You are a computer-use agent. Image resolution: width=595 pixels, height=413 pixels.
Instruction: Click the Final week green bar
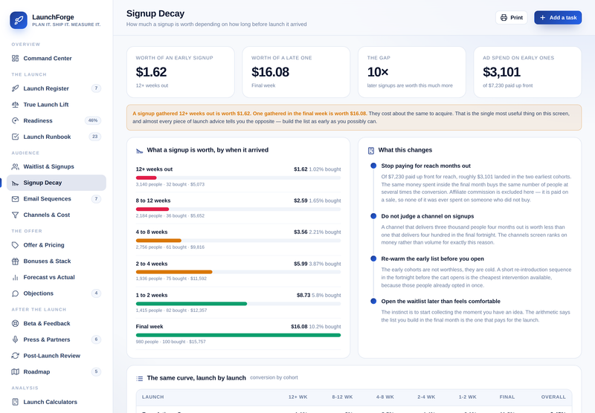238,335
